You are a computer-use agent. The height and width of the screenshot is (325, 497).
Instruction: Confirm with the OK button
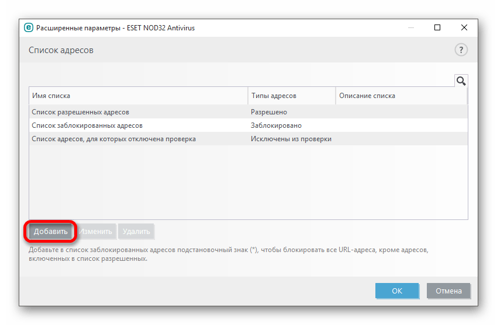point(397,291)
